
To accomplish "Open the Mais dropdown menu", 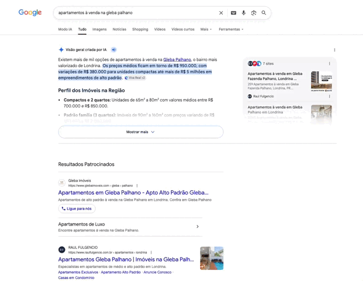I will tap(206, 30).
